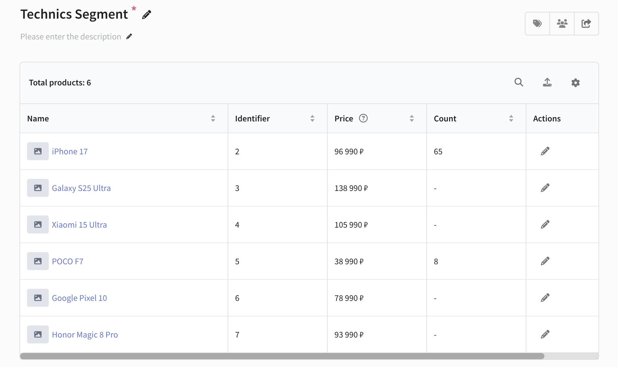
Task: Sort table by Count column
Action: click(x=511, y=118)
